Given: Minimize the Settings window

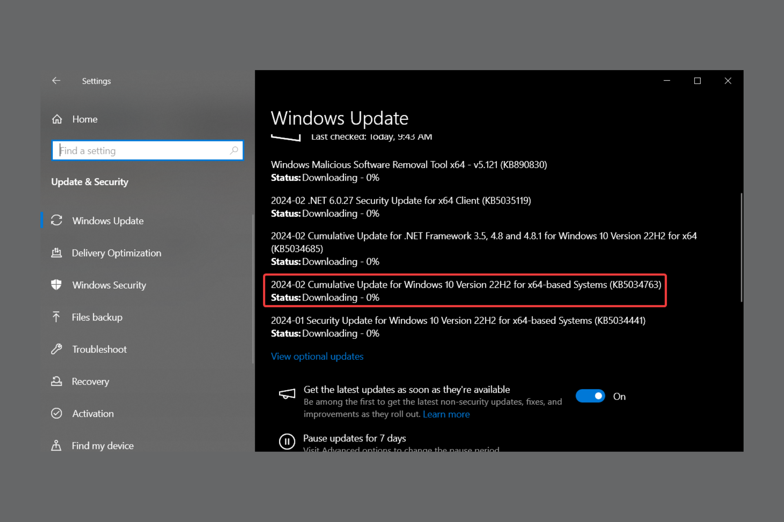Looking at the screenshot, I should coord(667,81).
